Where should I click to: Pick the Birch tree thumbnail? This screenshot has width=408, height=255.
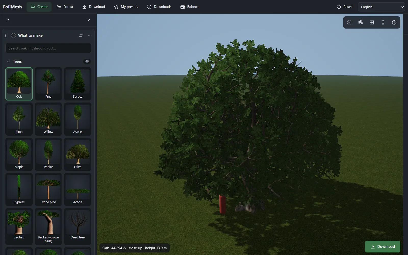[19, 119]
